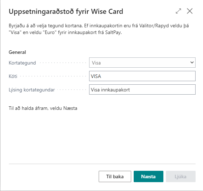Screen dimensions: 203x191
Task: Click the text "Til að halda áfram, veldu Næsta"
Action: point(43,108)
